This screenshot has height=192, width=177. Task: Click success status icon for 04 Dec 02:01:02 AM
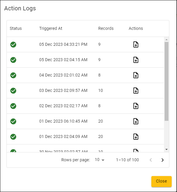pyautogui.click(x=13, y=75)
